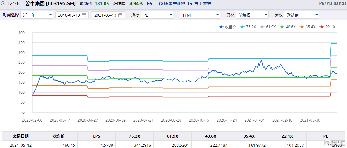
Task: Click the change percentage -4.94%
Action: pyautogui.click(x=135, y=4)
